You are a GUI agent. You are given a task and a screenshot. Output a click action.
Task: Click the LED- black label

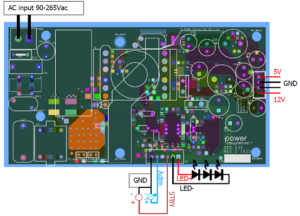pyautogui.click(x=187, y=188)
